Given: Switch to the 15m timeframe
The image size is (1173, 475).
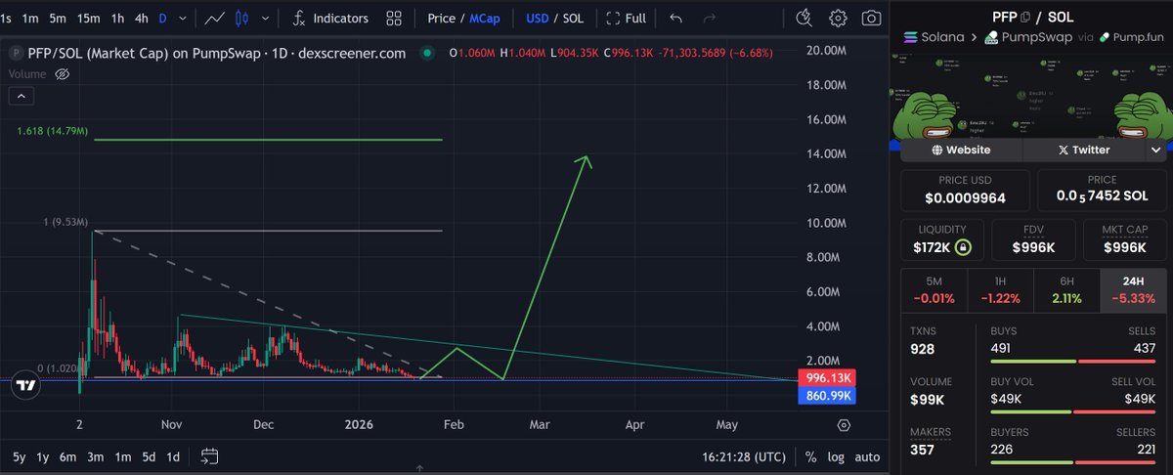Looking at the screenshot, I should tap(88, 18).
